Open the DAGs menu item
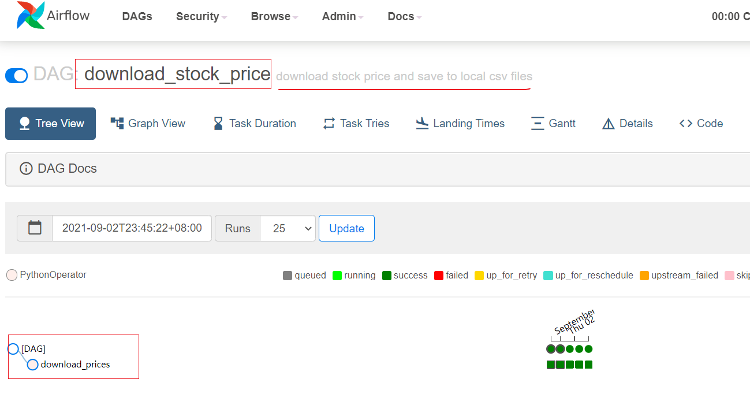The image size is (750, 405). [137, 16]
